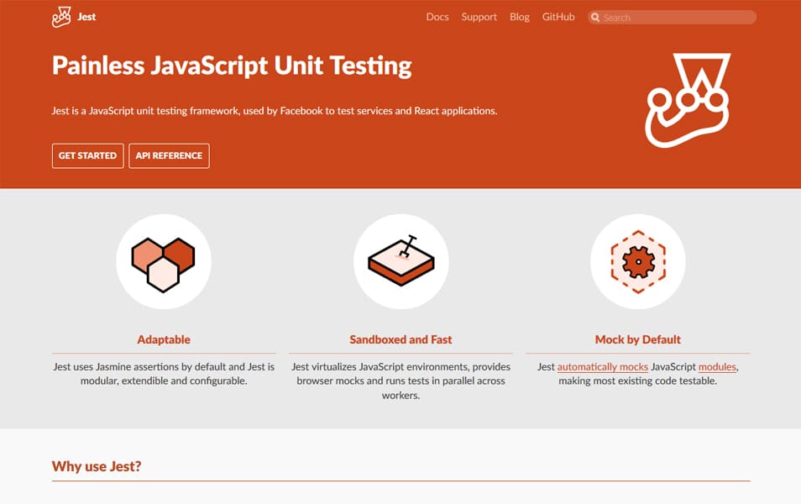Click the Adaptable hexagons icon
Viewport: 801px width, 504px height.
(x=164, y=265)
